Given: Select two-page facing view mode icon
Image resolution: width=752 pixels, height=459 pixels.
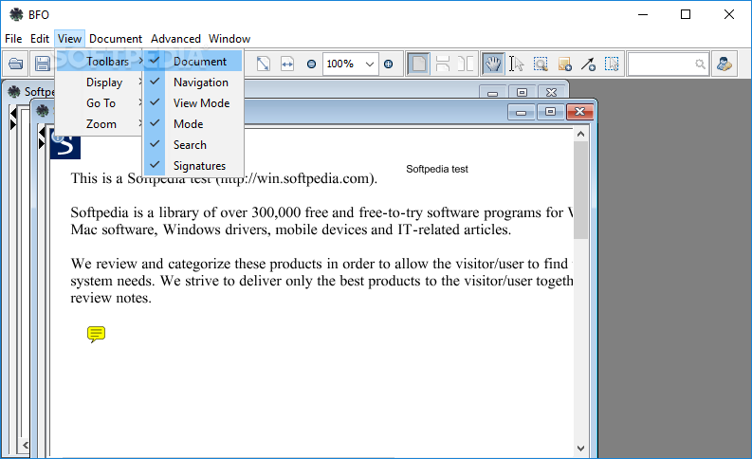Looking at the screenshot, I should coord(466,64).
